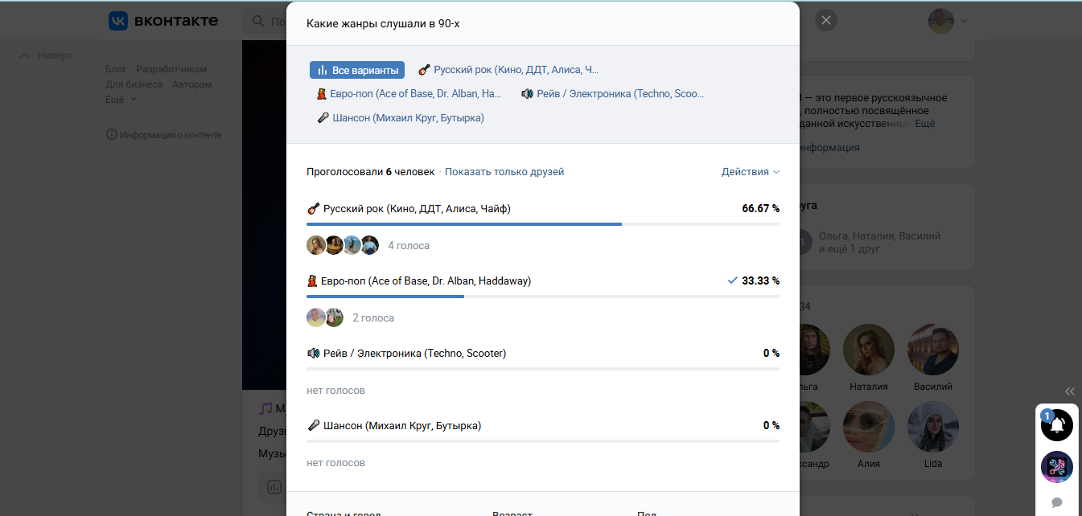1082x516 pixels.
Task: Expand sidebar with double-chevron icon
Action: (x=1070, y=391)
